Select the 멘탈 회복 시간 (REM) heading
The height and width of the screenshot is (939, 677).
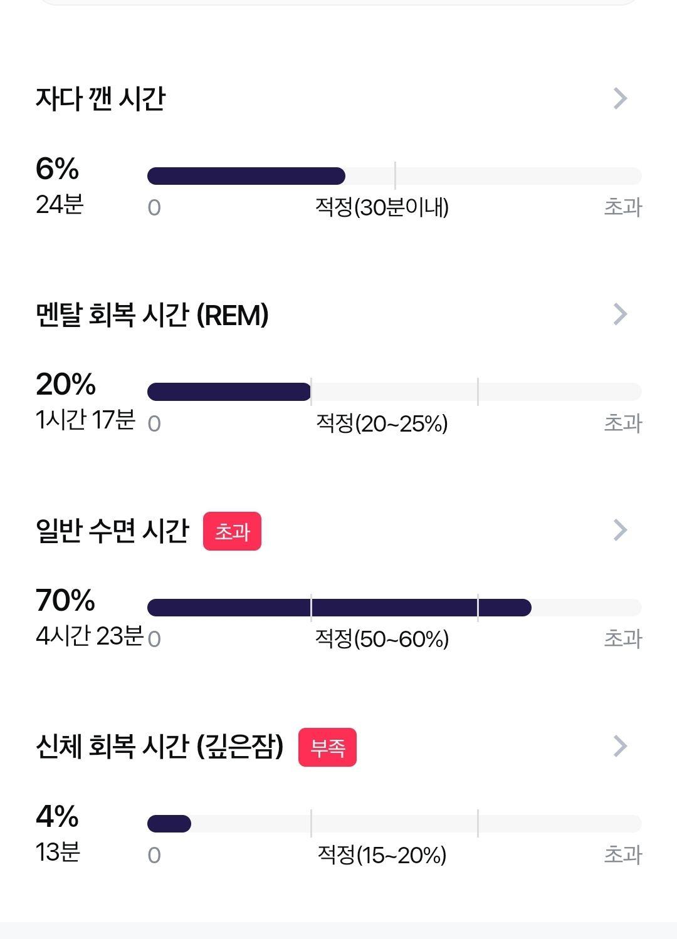click(x=152, y=314)
